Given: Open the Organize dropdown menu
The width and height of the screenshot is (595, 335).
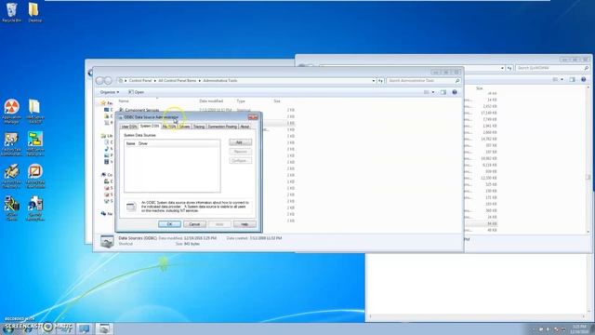Looking at the screenshot, I should click(110, 92).
